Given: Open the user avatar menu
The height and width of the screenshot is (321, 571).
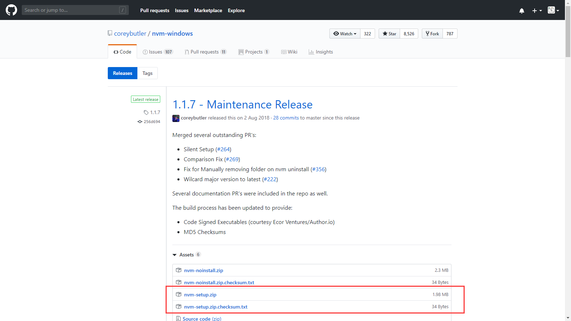Looking at the screenshot, I should [x=554, y=10].
